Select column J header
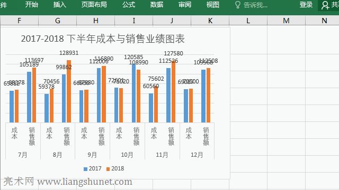Viewport: 339px width, 190px height. point(172,21)
